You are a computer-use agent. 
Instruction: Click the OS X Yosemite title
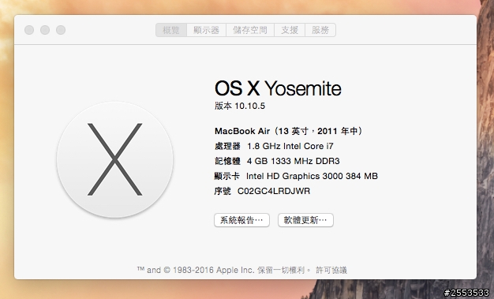278,88
